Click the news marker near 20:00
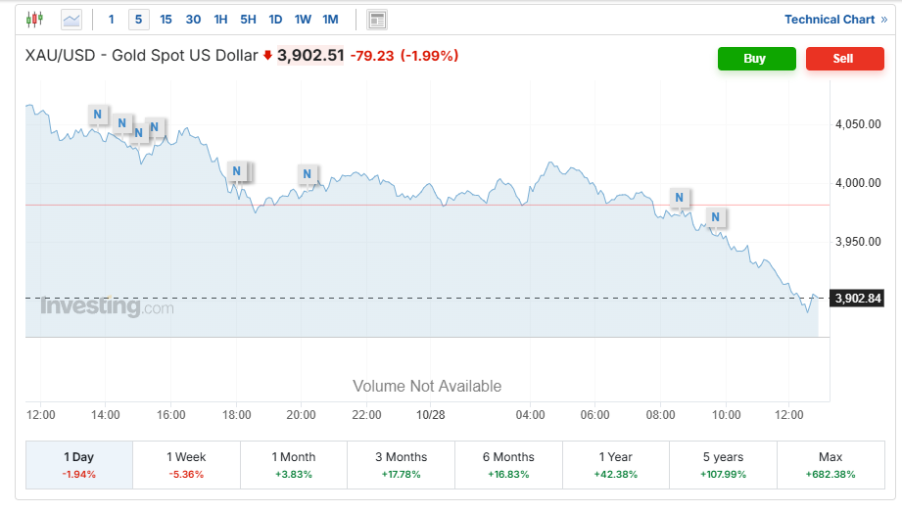 pyautogui.click(x=308, y=175)
